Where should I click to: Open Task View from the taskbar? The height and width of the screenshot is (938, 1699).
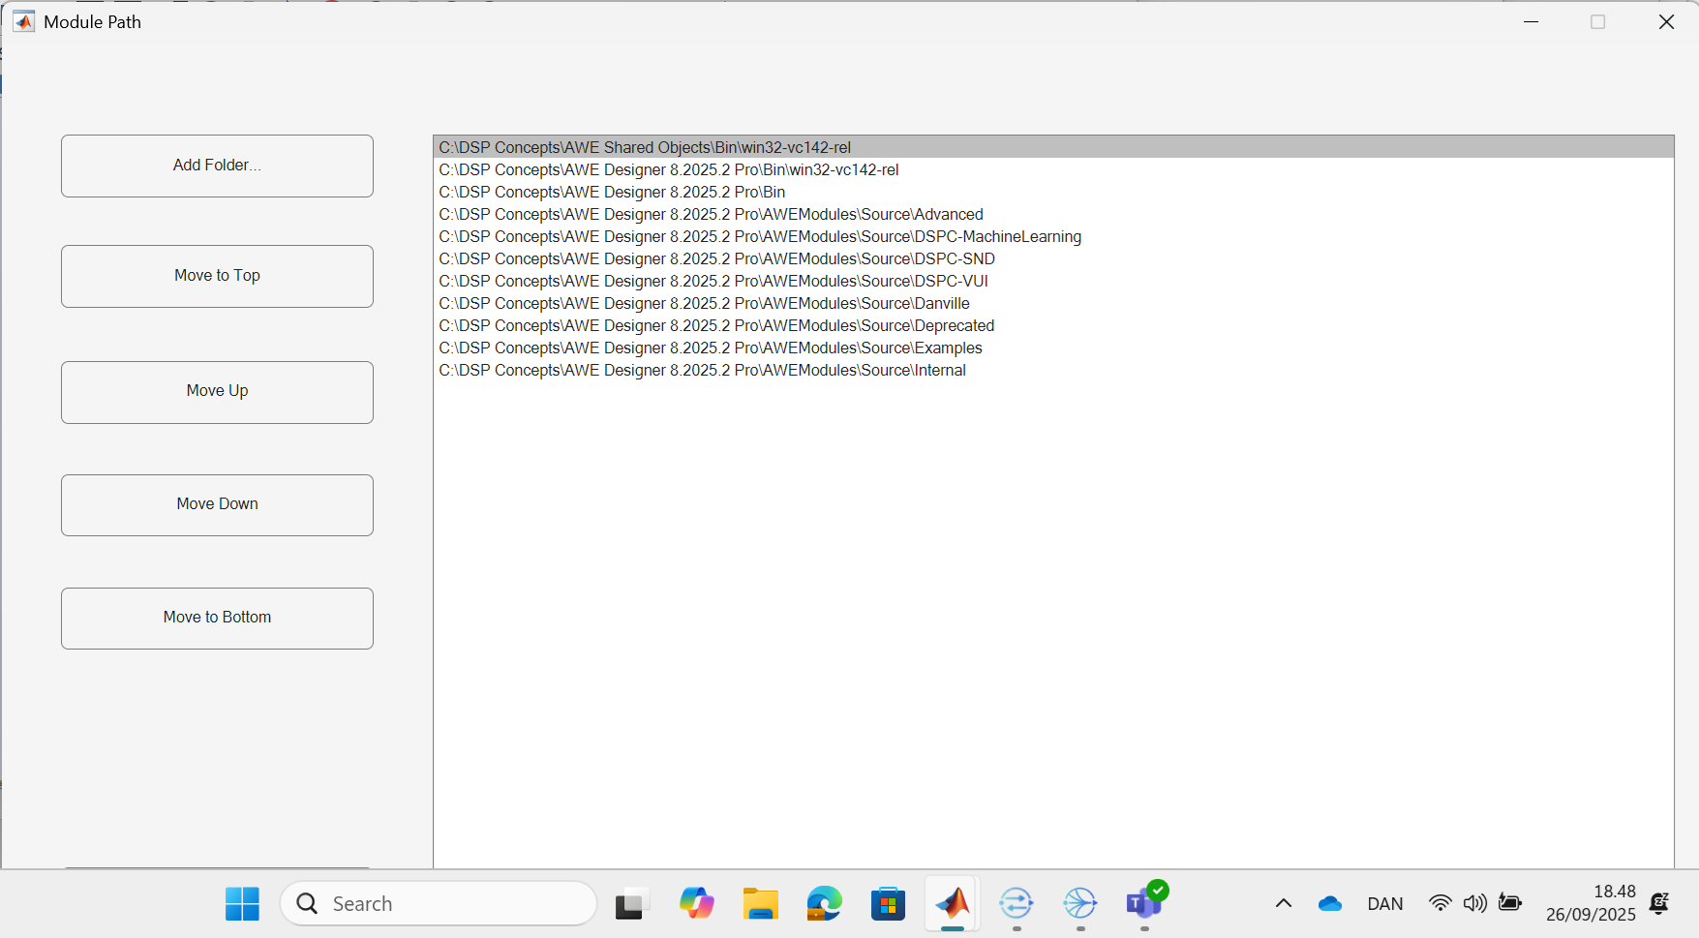631,904
